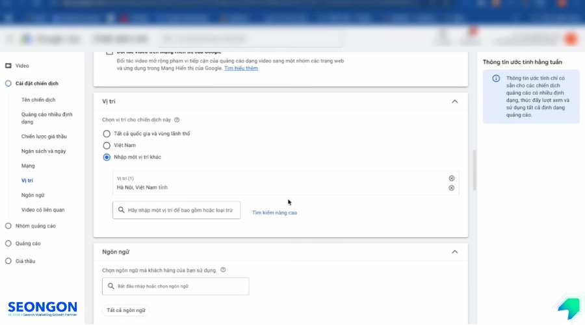
Task: Click help icon beside Chọn vị trí cho chiến dịch này
Action: point(177,120)
